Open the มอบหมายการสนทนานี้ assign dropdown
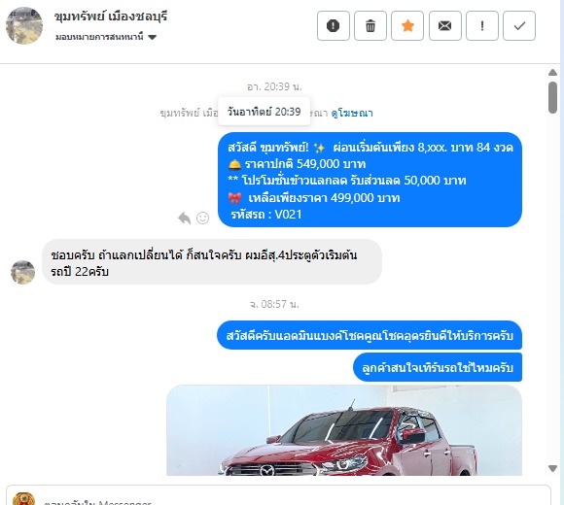 point(106,37)
